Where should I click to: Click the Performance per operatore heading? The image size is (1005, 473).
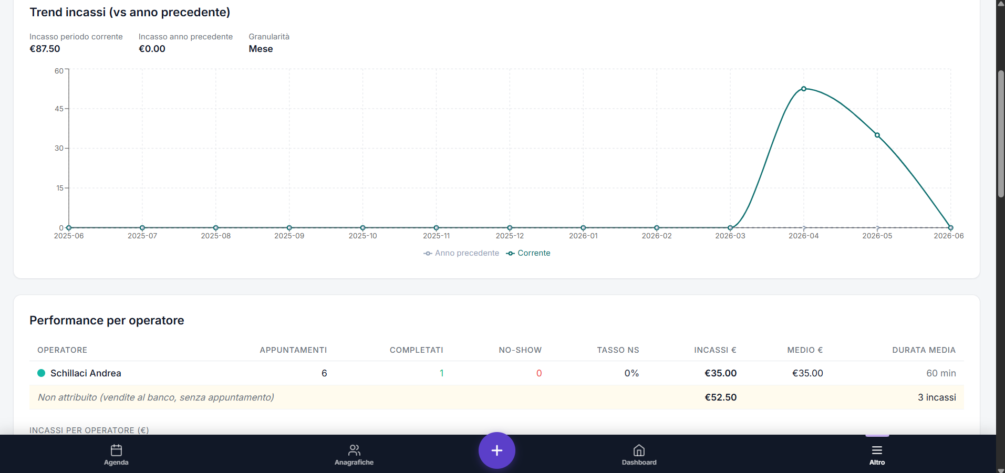coord(107,320)
